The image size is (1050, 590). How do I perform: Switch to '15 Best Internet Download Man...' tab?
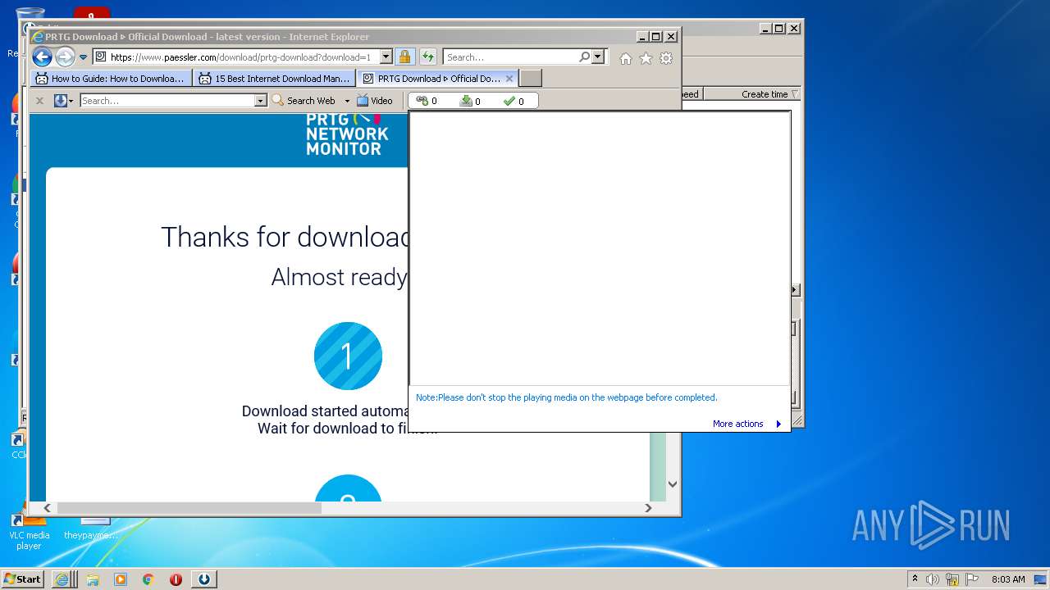[275, 79]
